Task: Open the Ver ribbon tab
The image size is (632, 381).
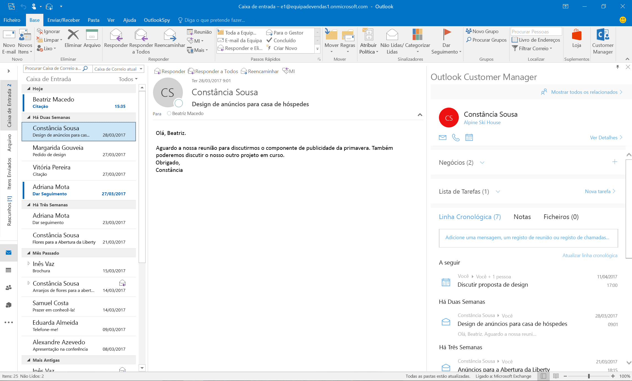Action: coord(111,20)
